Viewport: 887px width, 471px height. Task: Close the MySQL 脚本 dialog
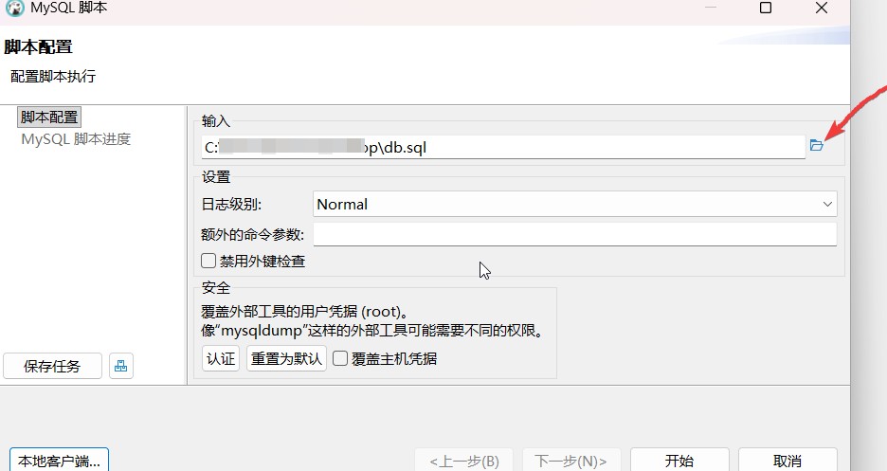pyautogui.click(x=822, y=8)
